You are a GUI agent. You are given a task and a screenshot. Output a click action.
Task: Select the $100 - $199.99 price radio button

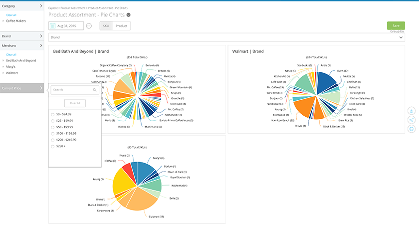point(53,134)
